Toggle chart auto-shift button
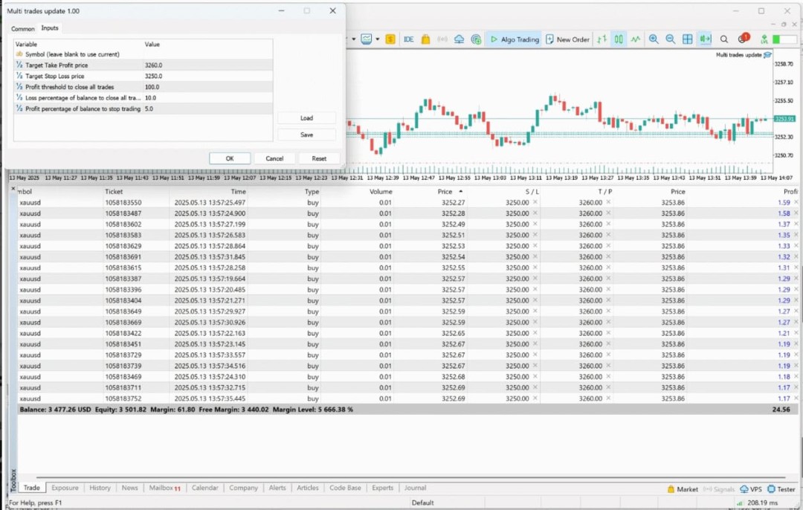Viewport: 803px width, 510px height. click(705, 39)
